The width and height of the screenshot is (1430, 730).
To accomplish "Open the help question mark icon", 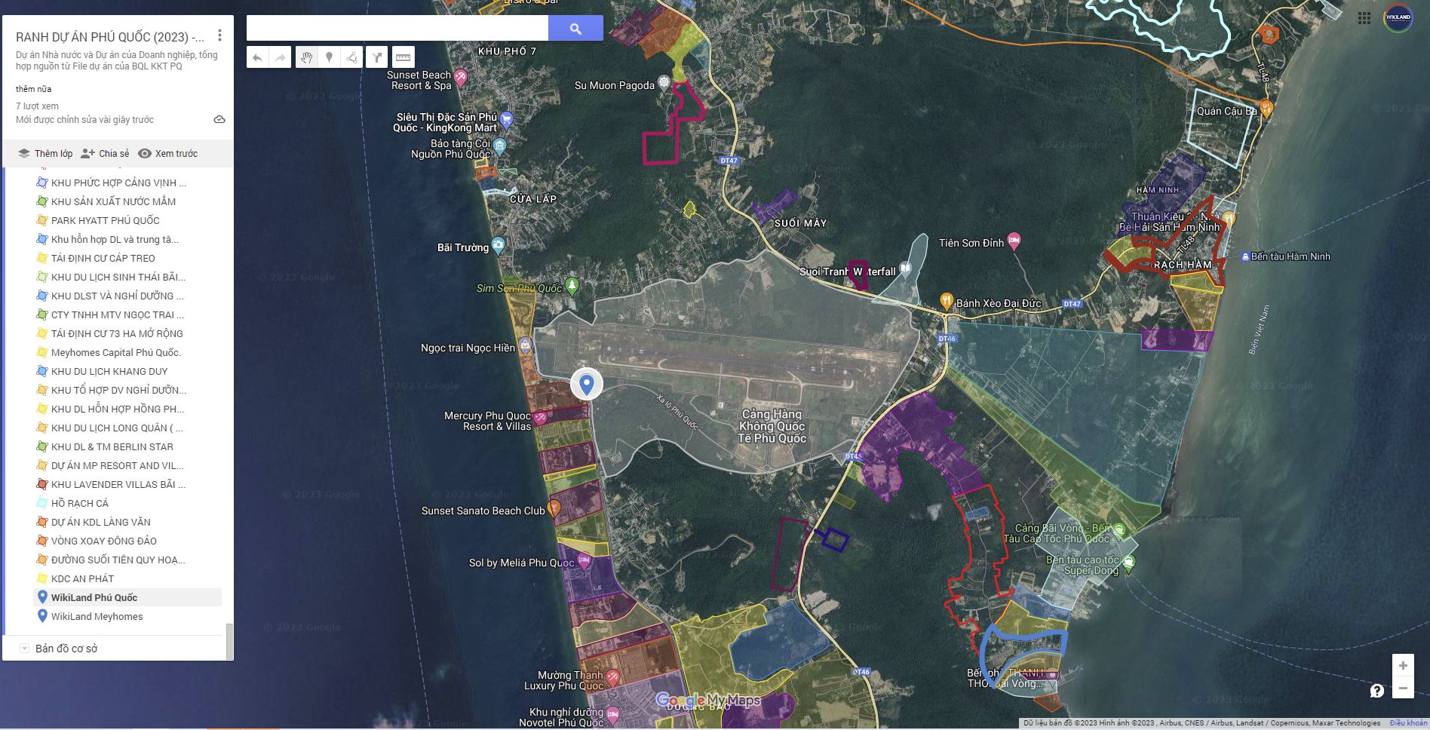I will click(1377, 690).
